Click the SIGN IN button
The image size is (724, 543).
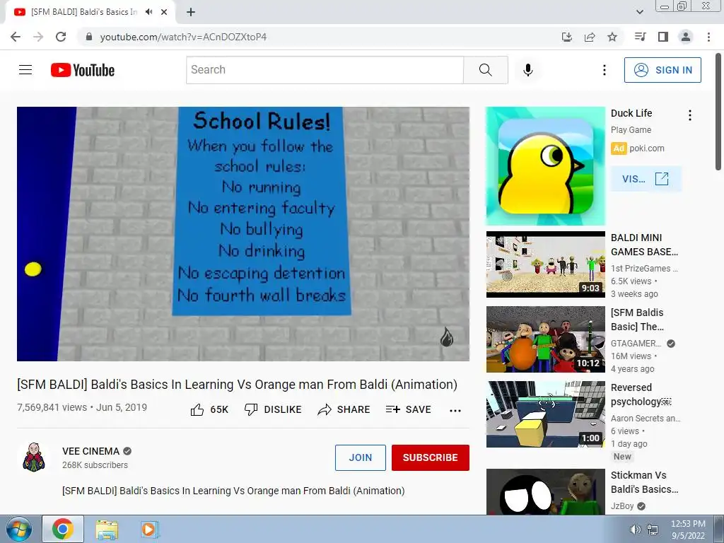(662, 70)
